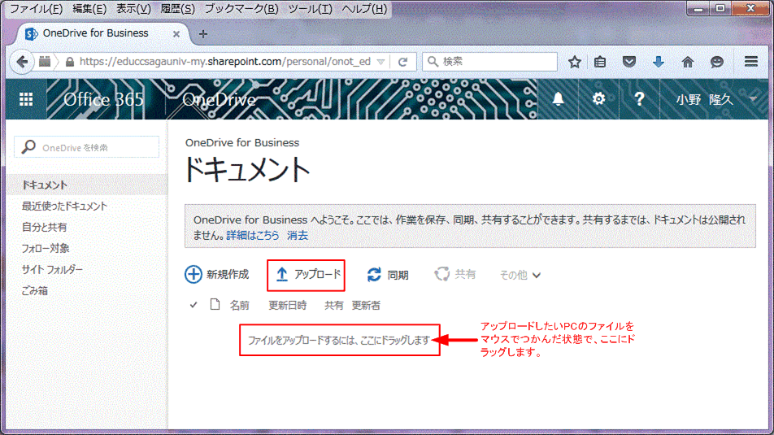Click the Office 365 header link
The image size is (774, 435).
coord(104,99)
